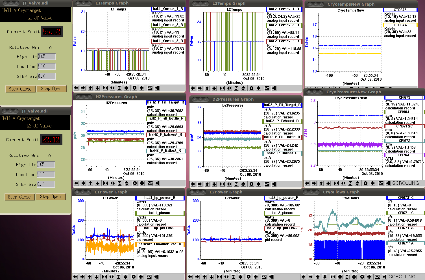The height and width of the screenshot is (280, 425).
Task: Focus the Low Lim field for L1 JT Valve
Action: (47, 66)
